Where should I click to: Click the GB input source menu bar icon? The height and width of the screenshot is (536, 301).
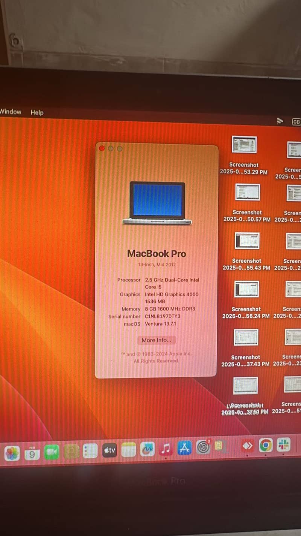(x=296, y=122)
